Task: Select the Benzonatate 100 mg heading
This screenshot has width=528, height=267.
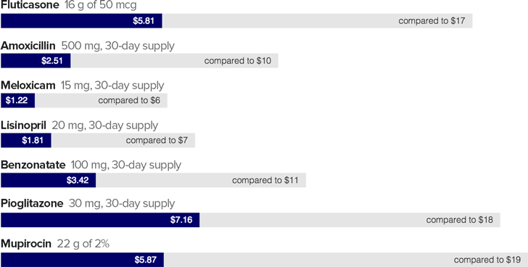Action: point(91,165)
